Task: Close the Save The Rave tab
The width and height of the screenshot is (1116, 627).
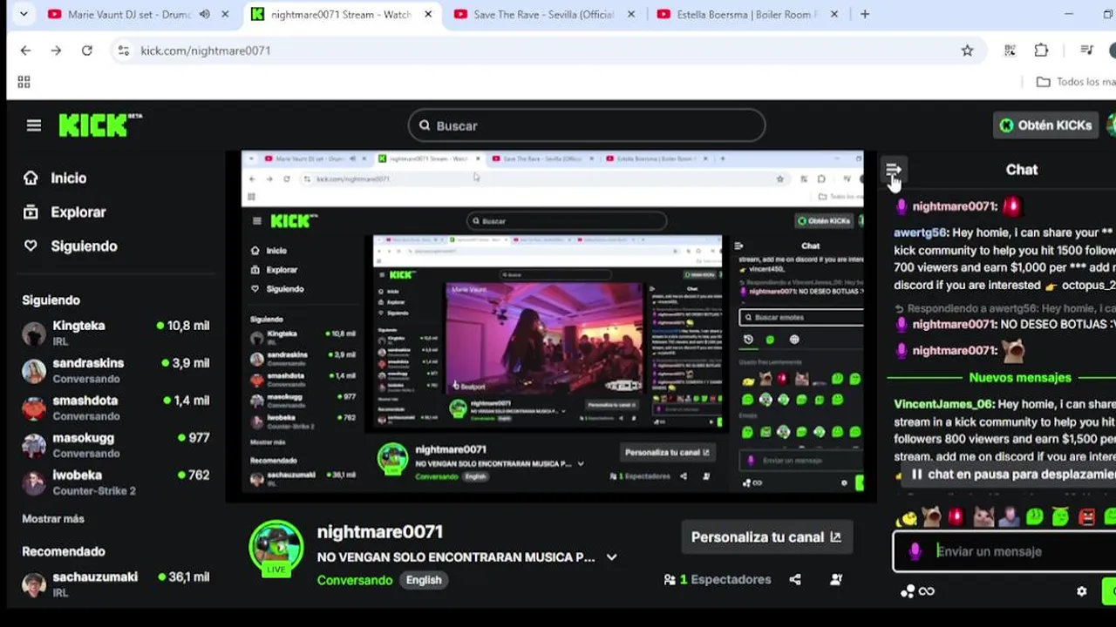Action: tap(631, 14)
